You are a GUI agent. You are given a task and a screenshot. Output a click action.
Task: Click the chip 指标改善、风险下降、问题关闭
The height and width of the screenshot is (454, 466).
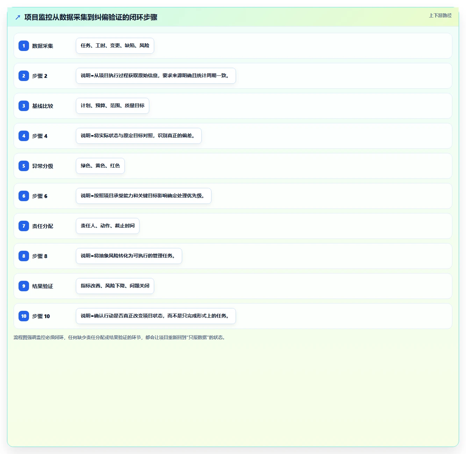115,286
